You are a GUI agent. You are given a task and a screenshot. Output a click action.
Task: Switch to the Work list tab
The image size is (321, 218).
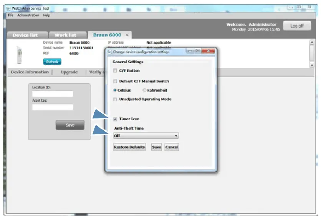(x=68, y=35)
